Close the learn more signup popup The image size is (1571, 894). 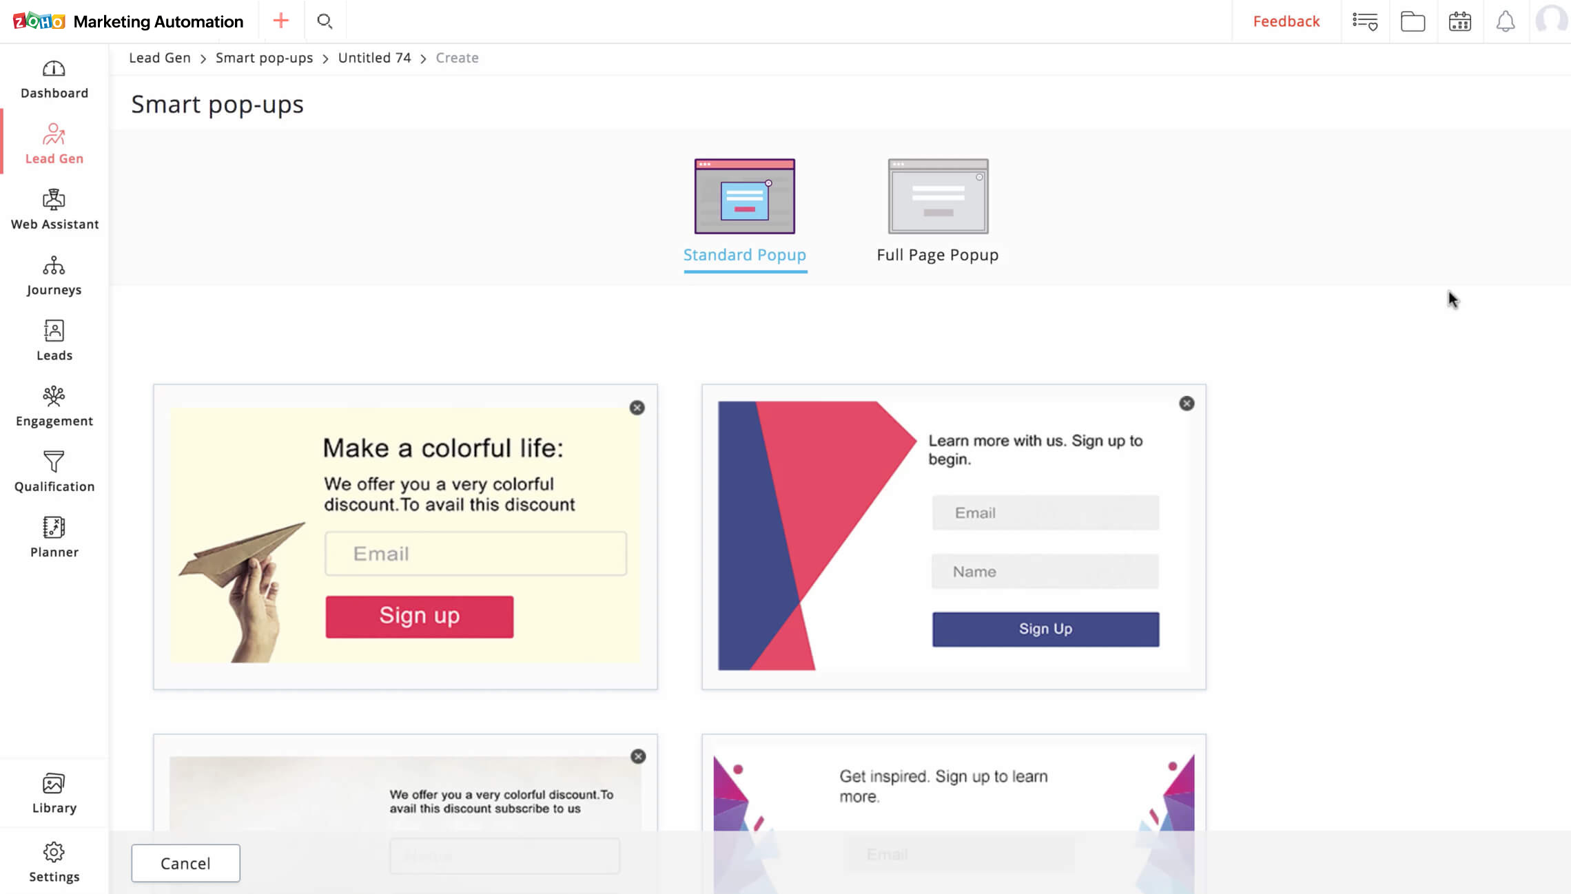click(1187, 404)
